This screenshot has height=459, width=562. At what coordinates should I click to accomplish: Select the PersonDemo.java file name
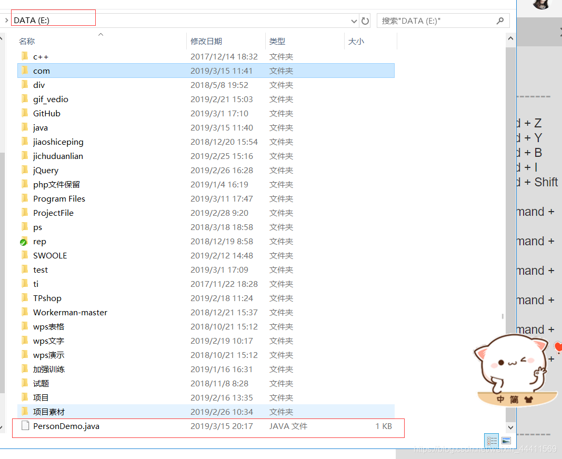tap(66, 426)
